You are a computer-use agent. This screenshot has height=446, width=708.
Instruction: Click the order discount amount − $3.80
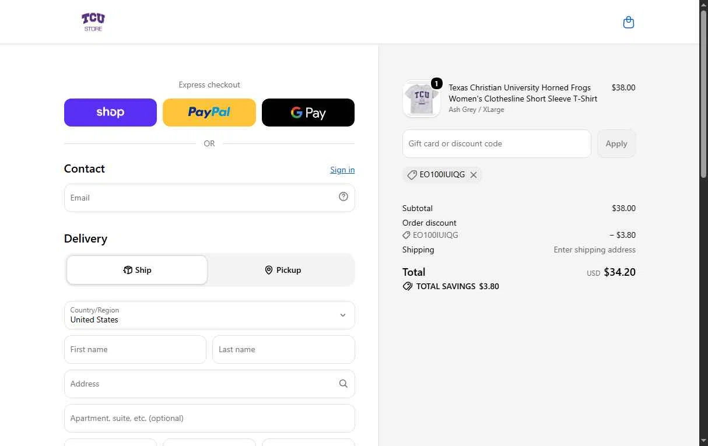click(622, 235)
